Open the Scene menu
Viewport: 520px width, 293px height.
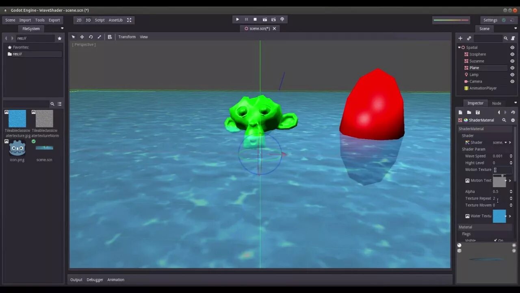click(x=10, y=20)
